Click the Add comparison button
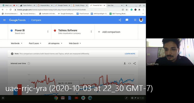The height and width of the screenshot is (103, 194). click(109, 32)
